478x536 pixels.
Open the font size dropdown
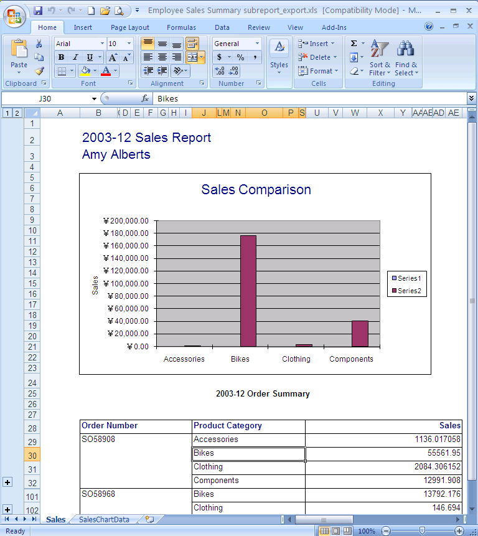(x=129, y=44)
